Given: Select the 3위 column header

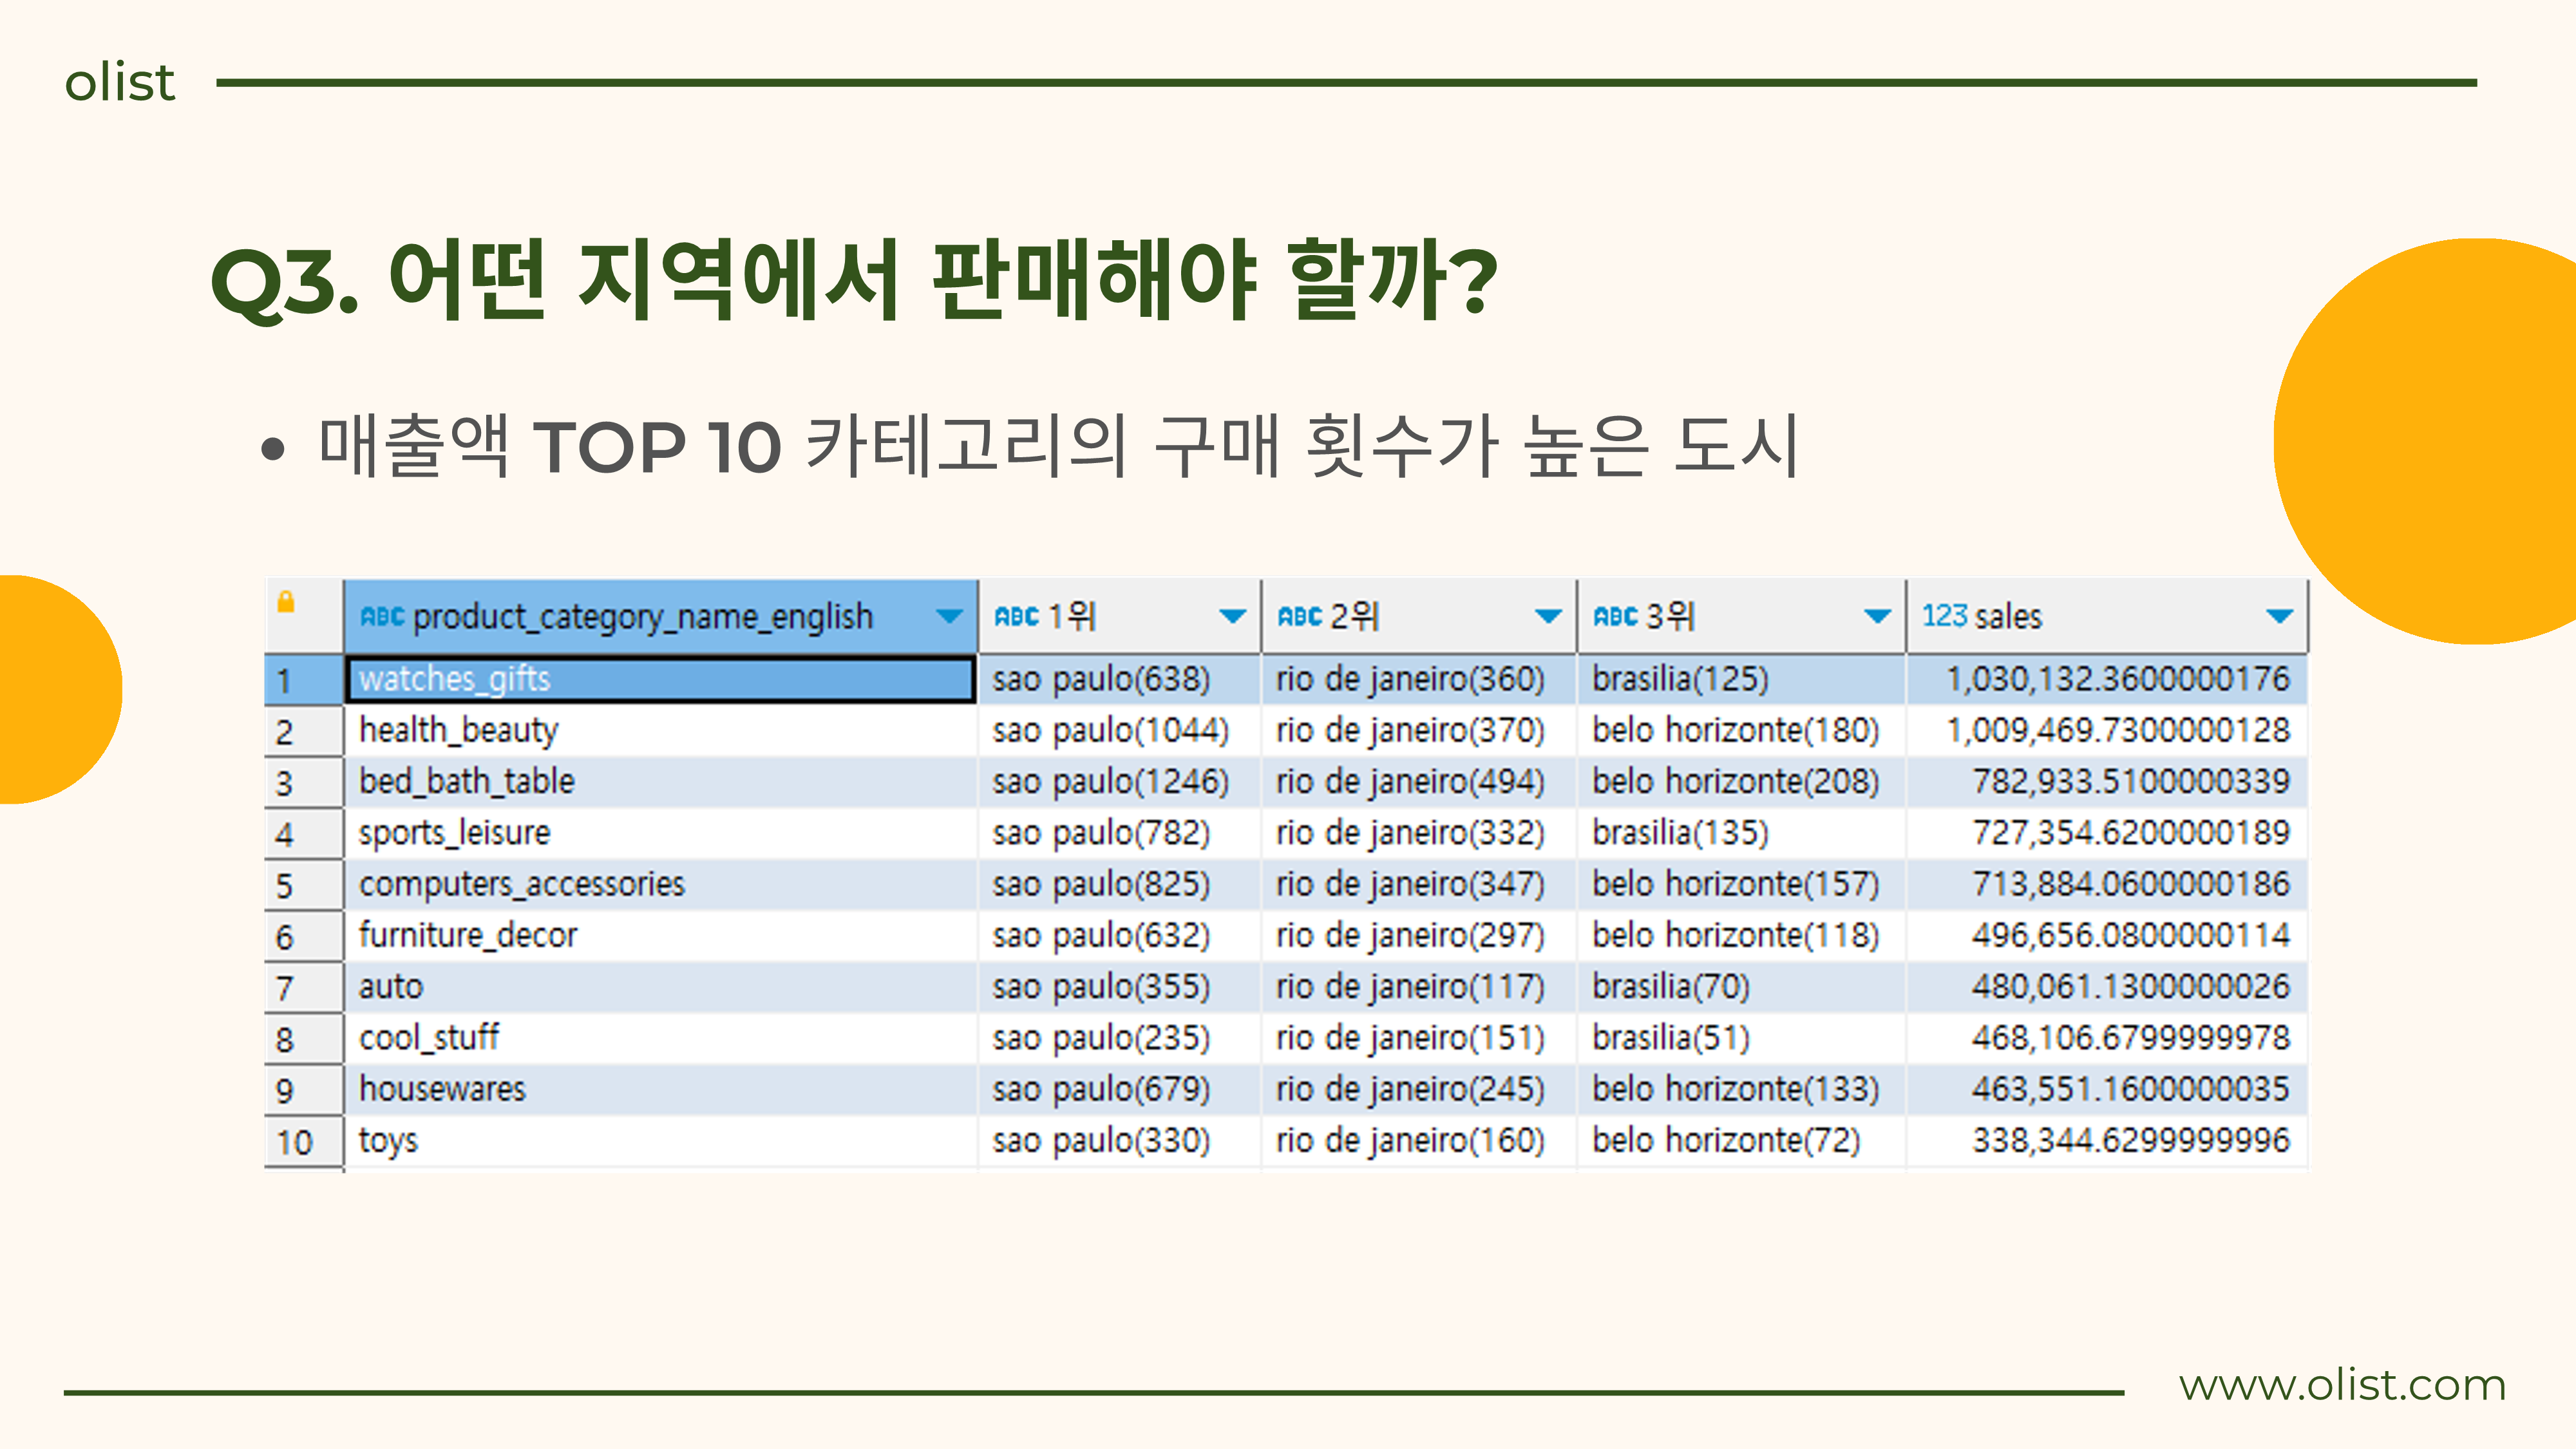Looking at the screenshot, I should pyautogui.click(x=1741, y=616).
